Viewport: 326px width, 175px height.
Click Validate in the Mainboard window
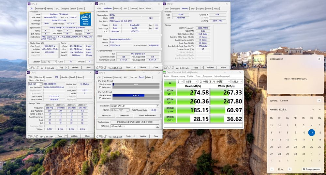pos(143,67)
